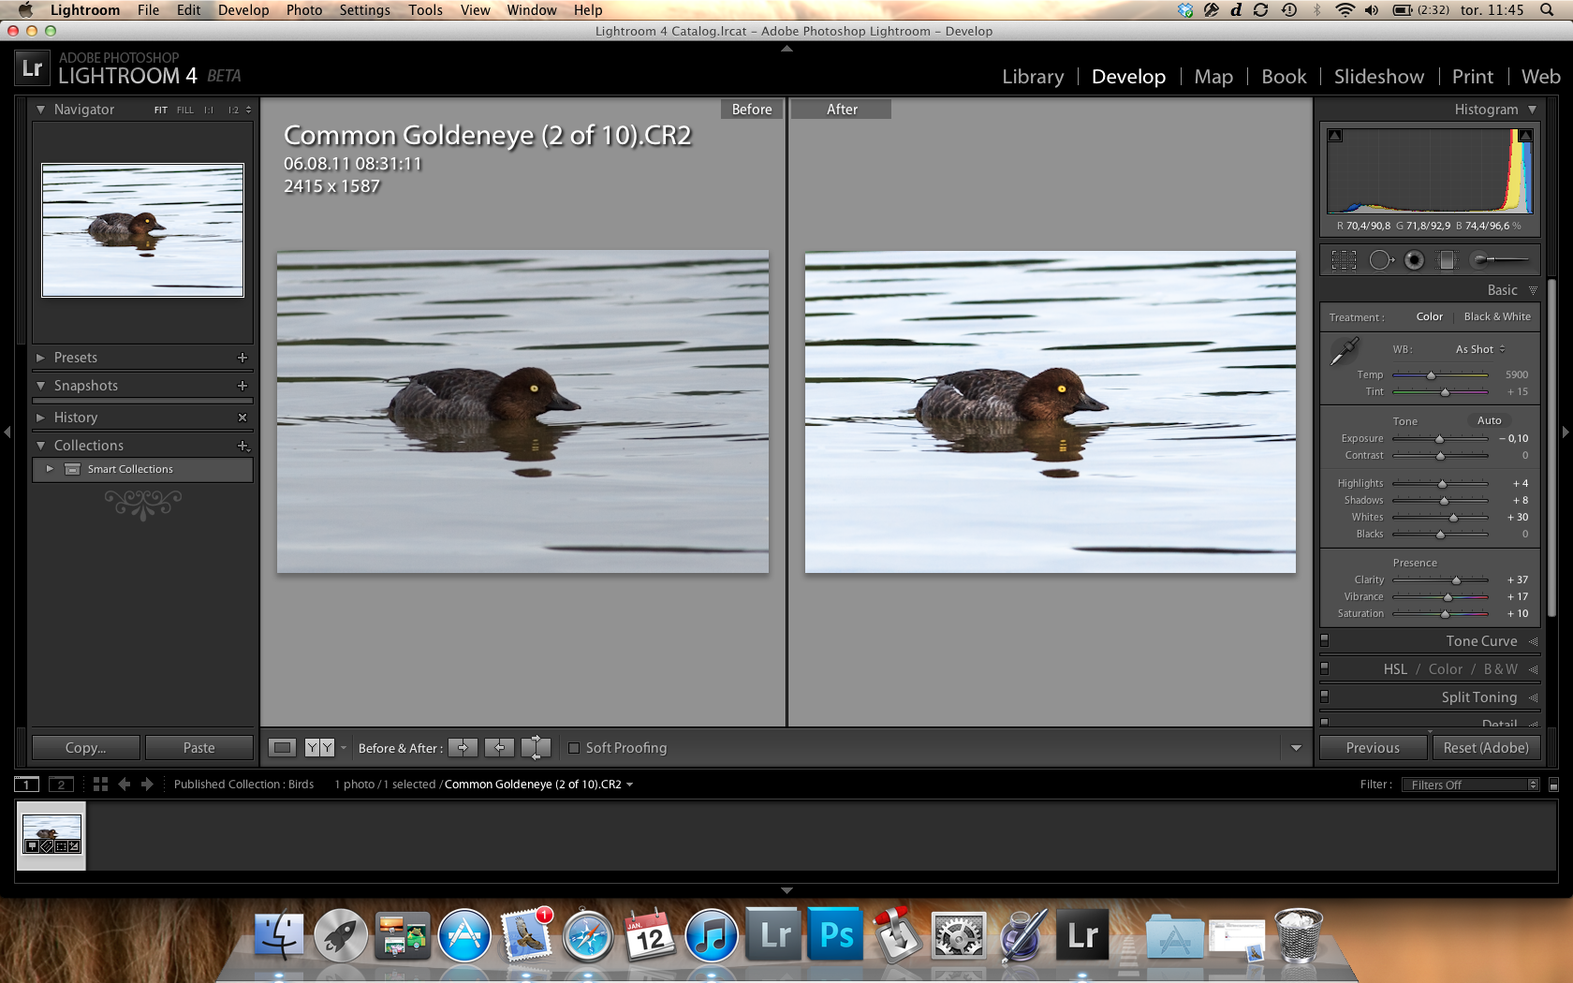Image resolution: width=1573 pixels, height=983 pixels.
Task: Switch to the Map module
Action: [1213, 77]
